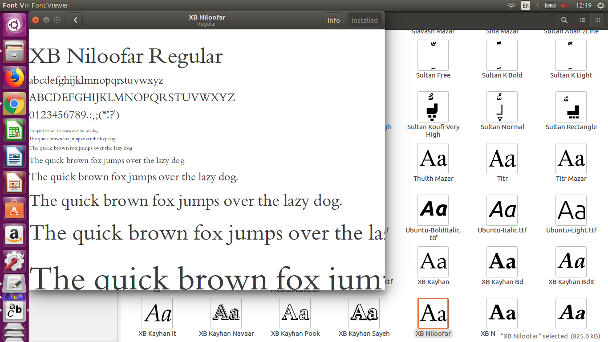608x342 pixels.
Task: Open LibreOffice Impress from the launcher
Action: click(15, 183)
